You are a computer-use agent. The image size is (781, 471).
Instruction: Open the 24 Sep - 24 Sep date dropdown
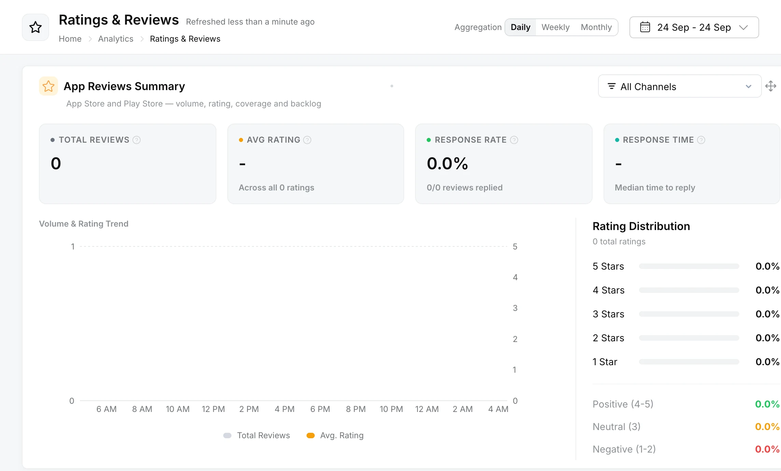(x=694, y=27)
